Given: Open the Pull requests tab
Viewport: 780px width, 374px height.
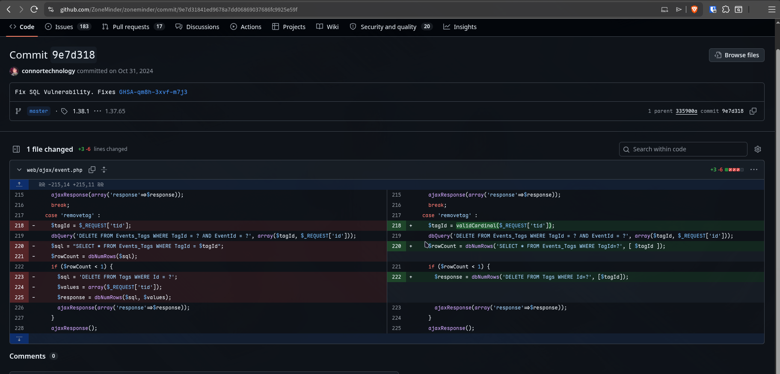Looking at the screenshot, I should pyautogui.click(x=133, y=27).
